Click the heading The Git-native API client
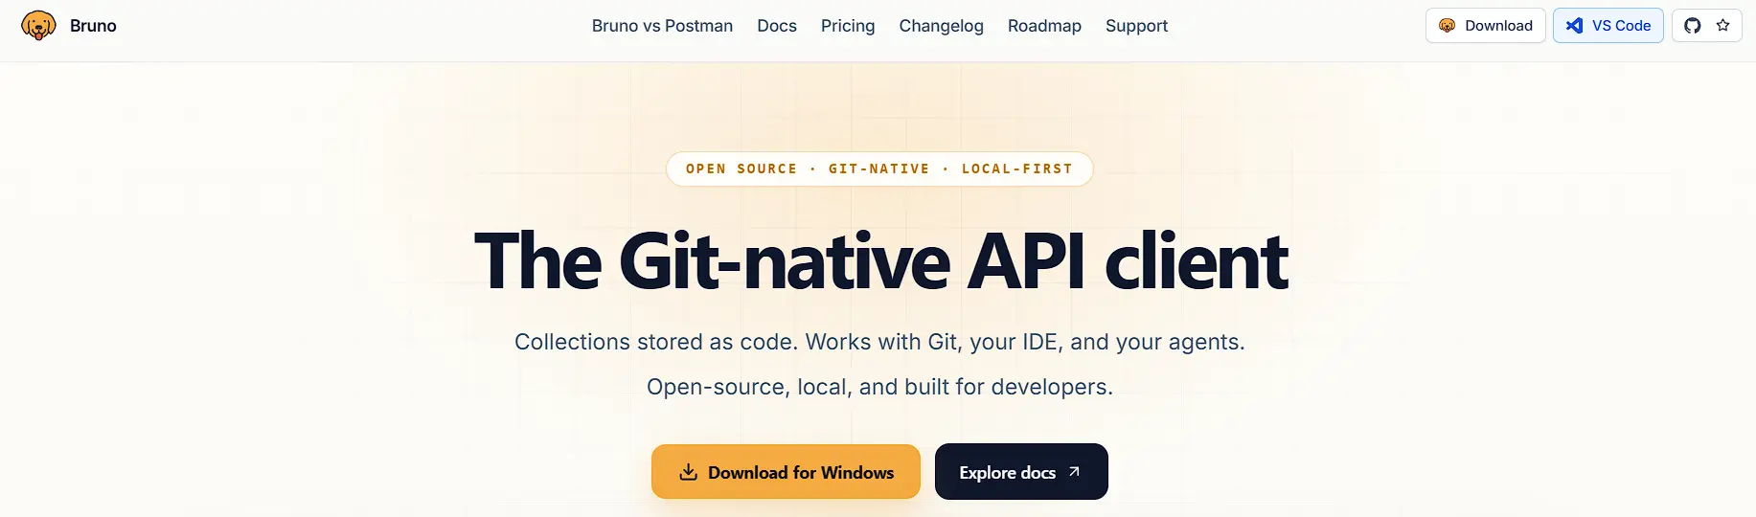1756x517 pixels. click(880, 260)
